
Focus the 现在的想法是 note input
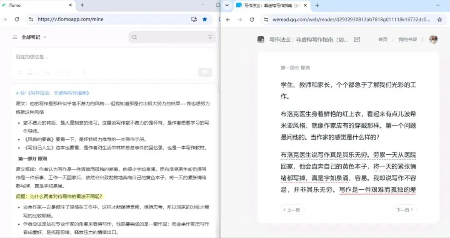[113, 57]
